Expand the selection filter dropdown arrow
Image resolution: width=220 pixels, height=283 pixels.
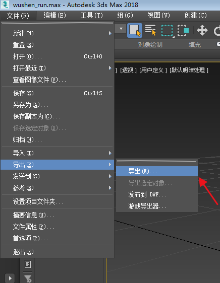point(121,29)
